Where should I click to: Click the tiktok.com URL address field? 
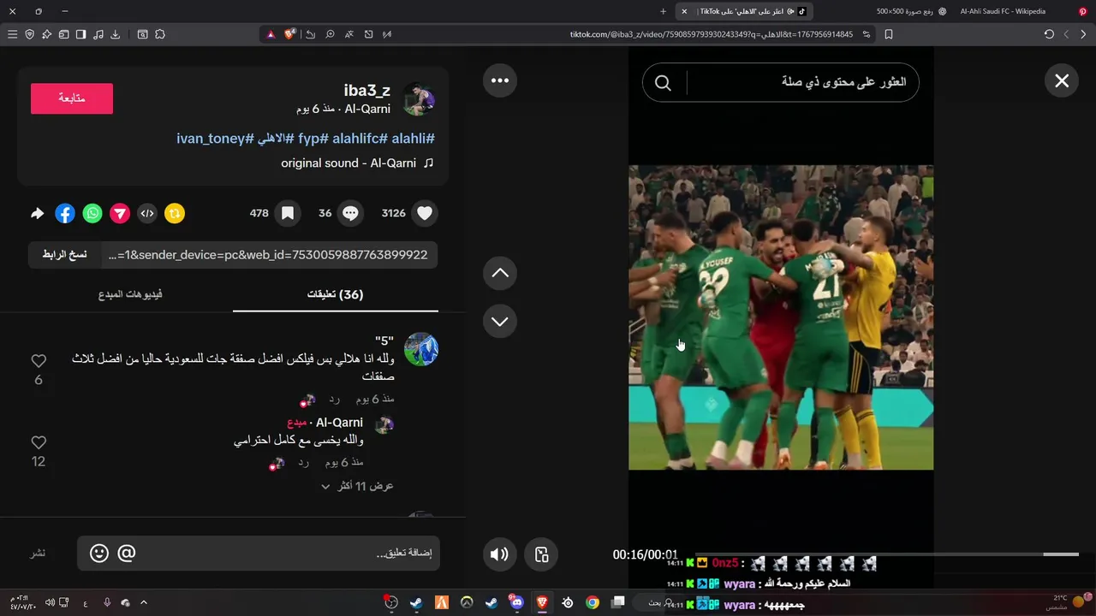coord(711,34)
